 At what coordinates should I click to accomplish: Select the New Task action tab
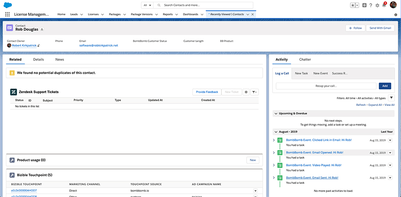(302, 73)
